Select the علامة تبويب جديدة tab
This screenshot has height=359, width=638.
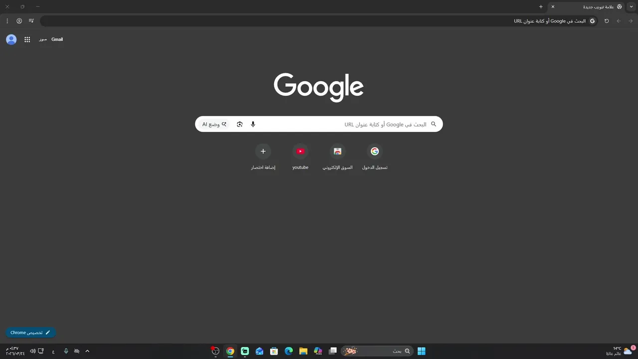[x=587, y=6]
